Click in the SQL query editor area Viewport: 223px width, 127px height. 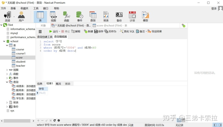coord(111,60)
